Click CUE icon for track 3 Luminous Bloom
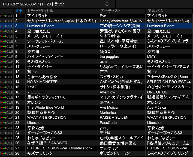The image size is (193, 157). 7,26
